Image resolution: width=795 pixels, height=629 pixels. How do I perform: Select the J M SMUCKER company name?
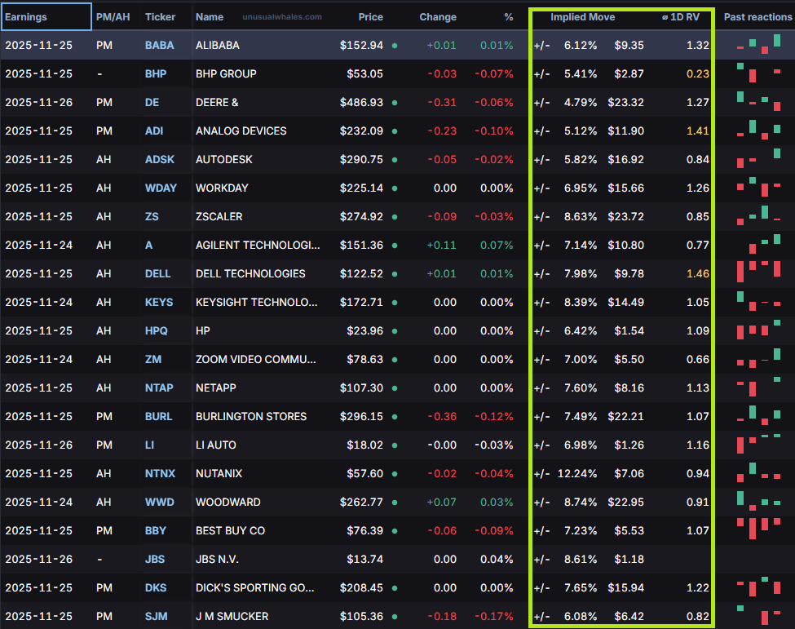232,616
